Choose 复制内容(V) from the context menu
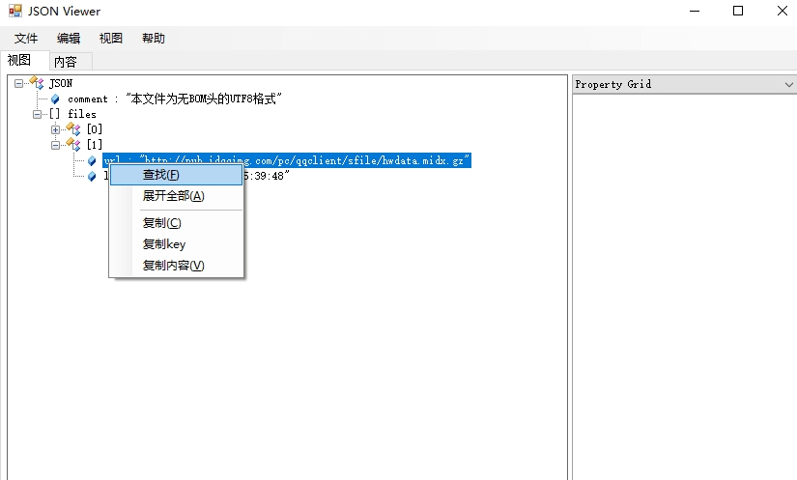Viewport: 797px width, 480px height. point(177,266)
